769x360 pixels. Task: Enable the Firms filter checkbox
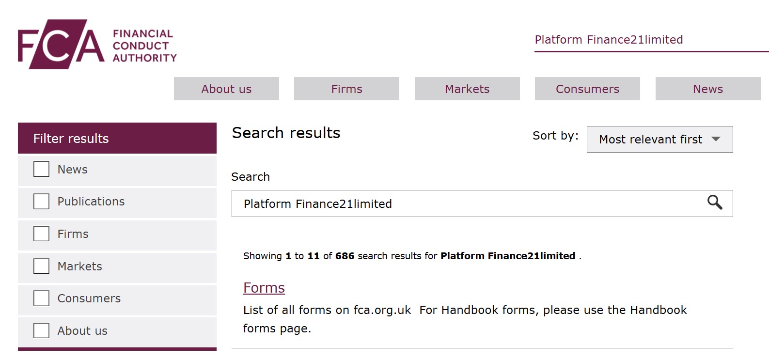[x=41, y=234]
